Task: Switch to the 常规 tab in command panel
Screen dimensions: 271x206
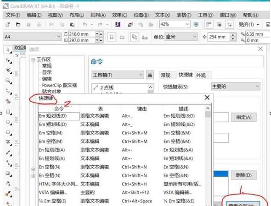Action: pyautogui.click(x=165, y=75)
